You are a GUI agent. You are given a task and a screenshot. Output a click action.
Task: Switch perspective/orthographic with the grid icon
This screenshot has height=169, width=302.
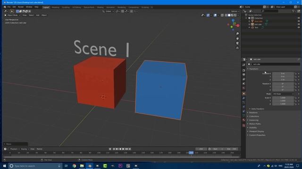(237, 48)
